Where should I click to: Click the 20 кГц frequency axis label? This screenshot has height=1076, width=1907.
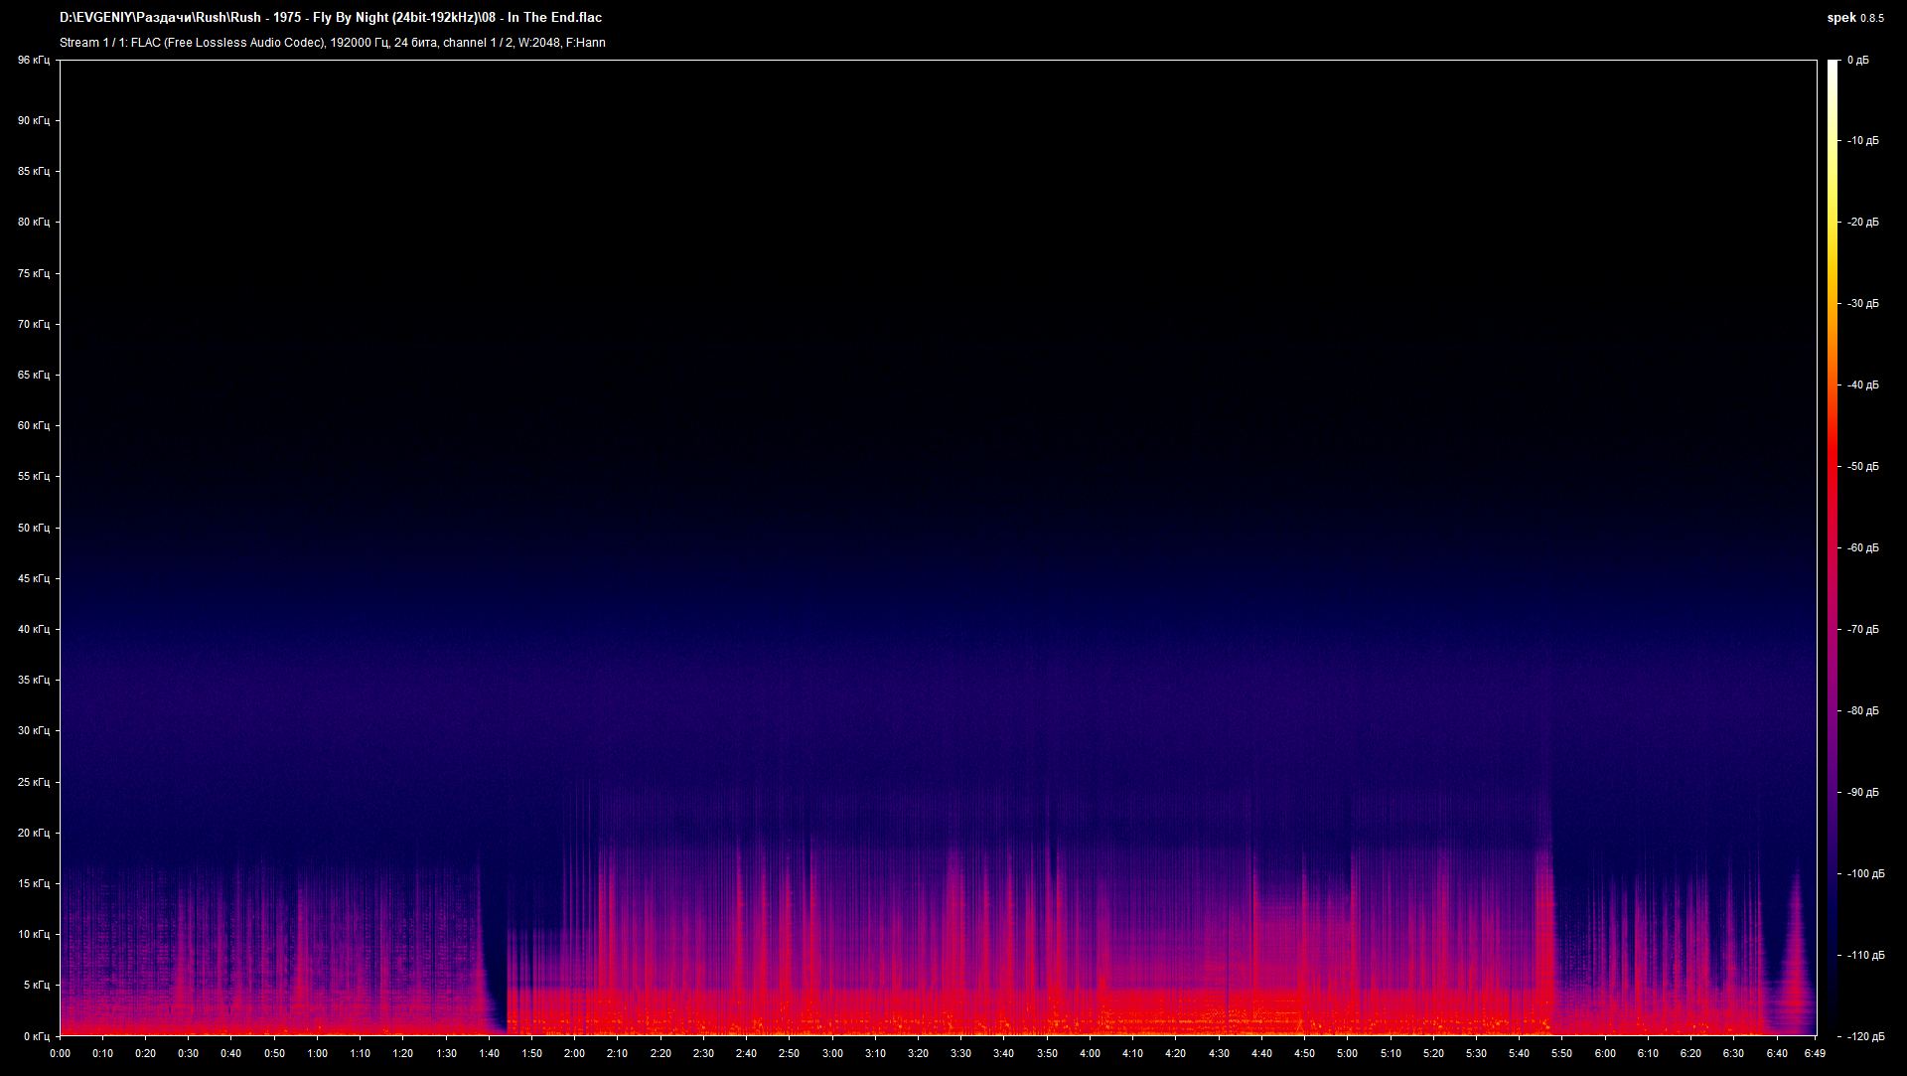(x=34, y=833)
